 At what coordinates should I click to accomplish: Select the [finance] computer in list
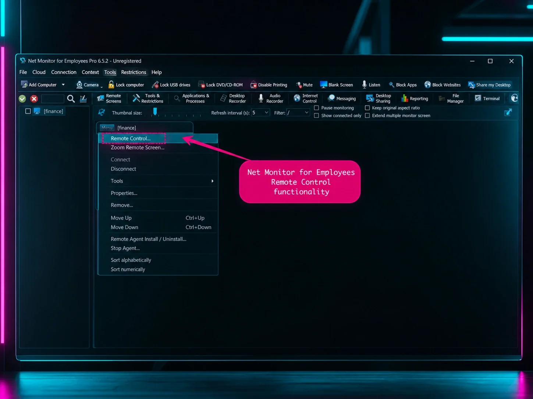53,111
